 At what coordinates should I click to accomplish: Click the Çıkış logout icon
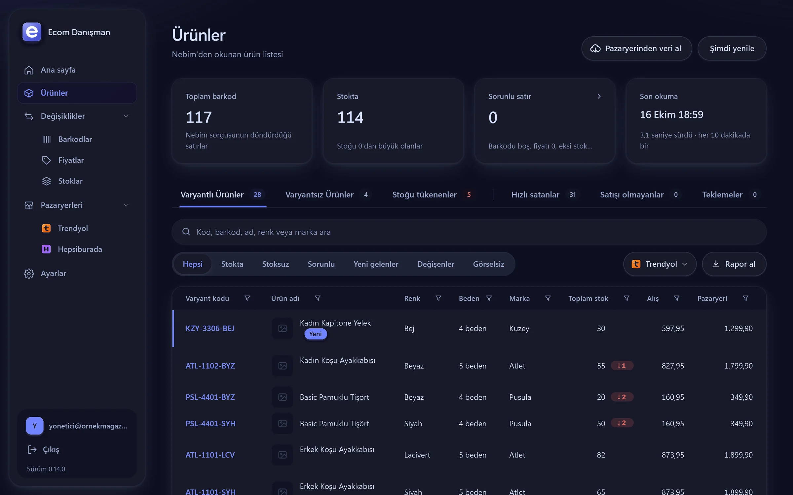pos(32,449)
